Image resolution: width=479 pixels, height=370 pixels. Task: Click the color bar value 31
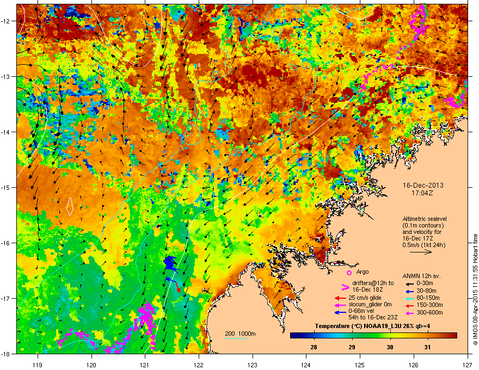click(x=427, y=347)
